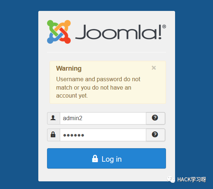Focus the masked password input field
The image size is (213, 189).
(103, 135)
